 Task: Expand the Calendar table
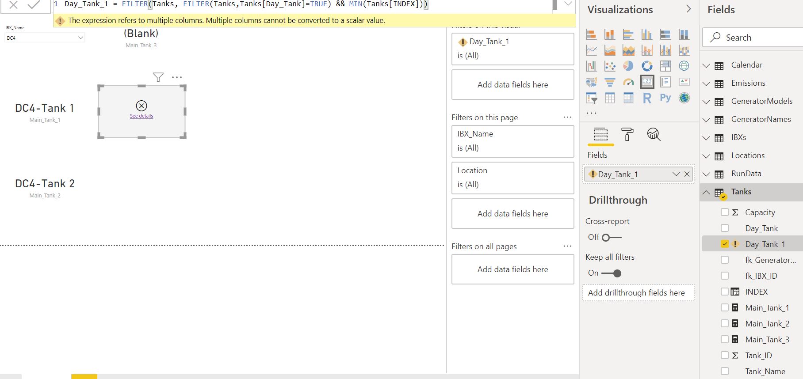click(x=706, y=65)
